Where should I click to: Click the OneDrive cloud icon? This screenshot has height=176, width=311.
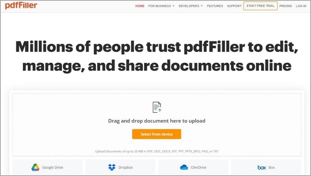point(184,167)
